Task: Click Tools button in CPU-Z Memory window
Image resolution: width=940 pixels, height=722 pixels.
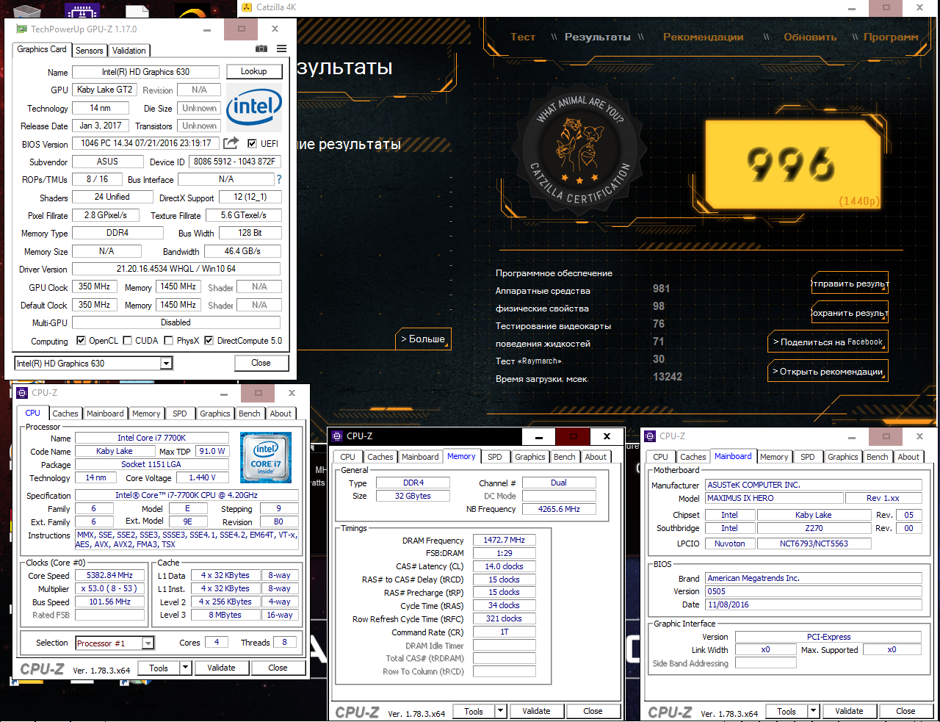Action: click(474, 711)
